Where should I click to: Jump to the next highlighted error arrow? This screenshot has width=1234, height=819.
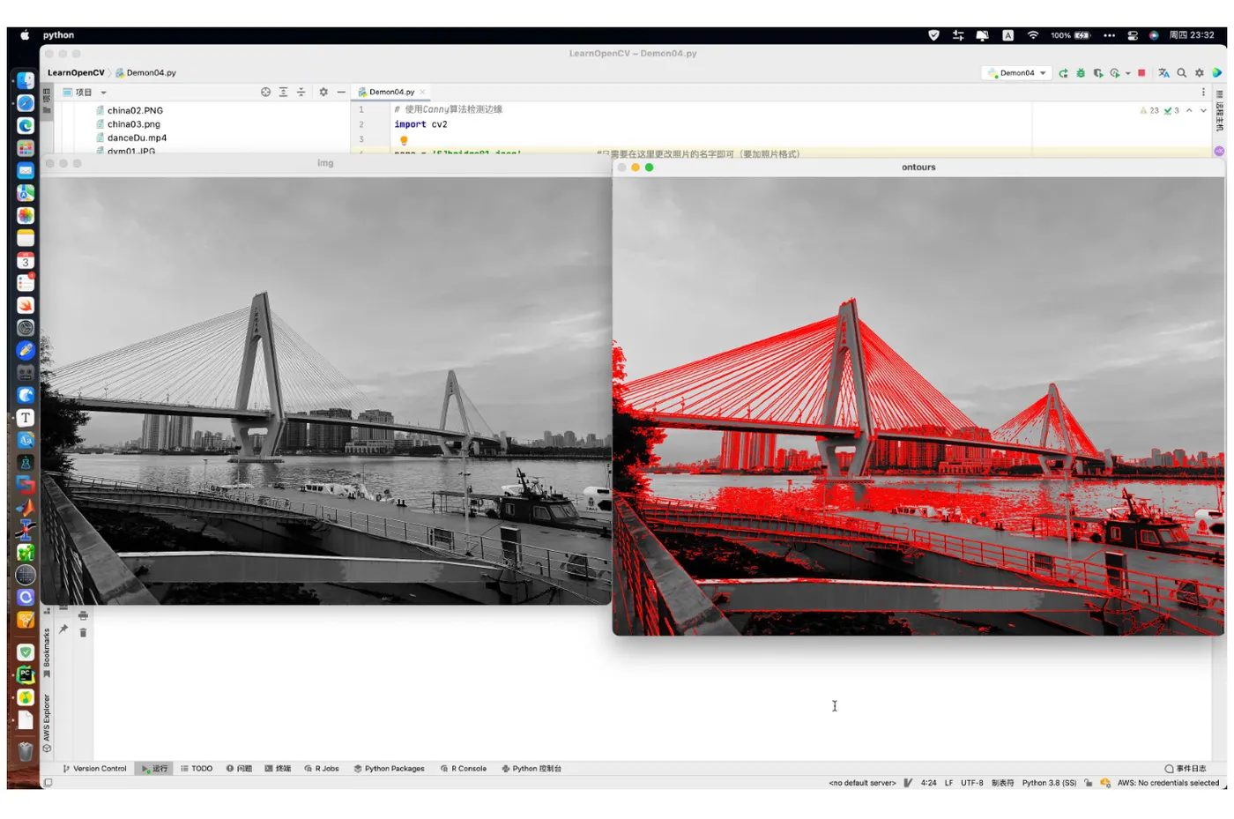(x=1203, y=110)
